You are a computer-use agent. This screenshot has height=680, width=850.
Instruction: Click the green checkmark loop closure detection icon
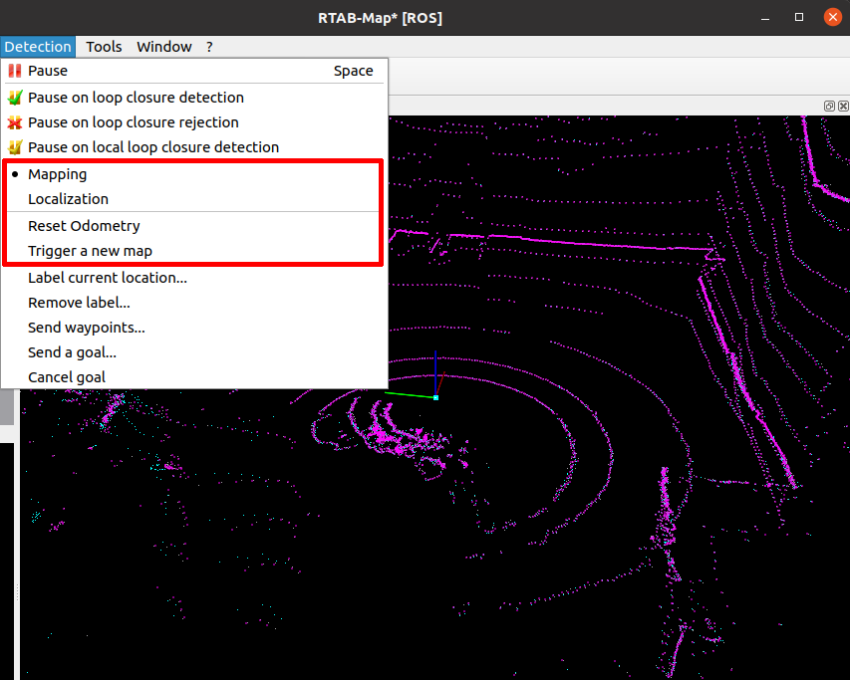click(14, 97)
